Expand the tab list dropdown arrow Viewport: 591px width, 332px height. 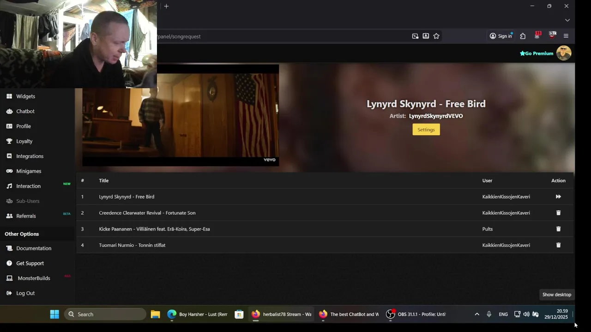click(567, 20)
